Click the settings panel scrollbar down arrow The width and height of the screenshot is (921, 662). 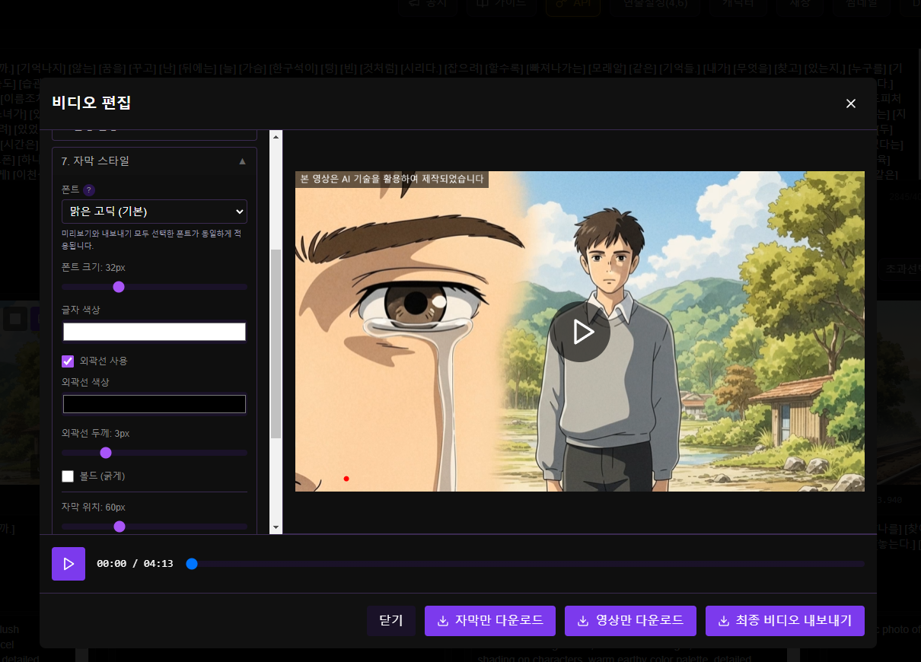[x=276, y=527]
